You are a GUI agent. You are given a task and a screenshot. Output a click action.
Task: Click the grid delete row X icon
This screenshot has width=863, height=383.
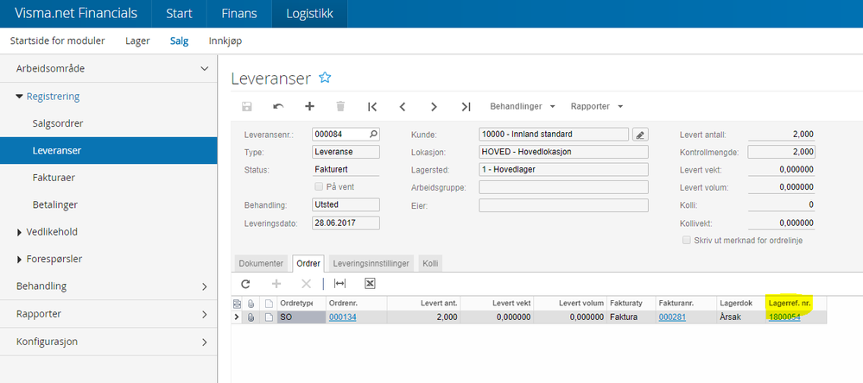click(307, 284)
